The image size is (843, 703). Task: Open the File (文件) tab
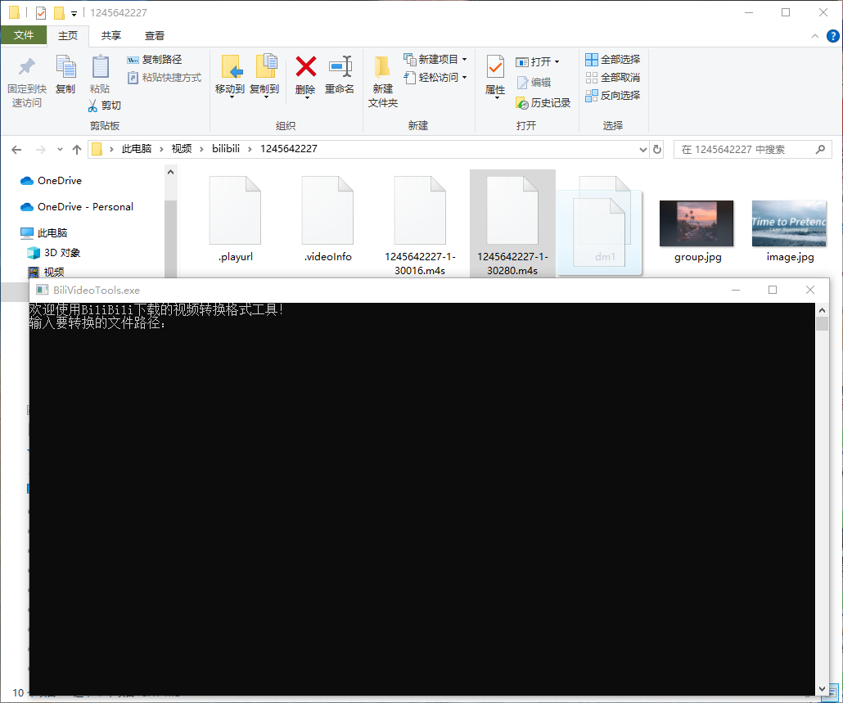(24, 35)
